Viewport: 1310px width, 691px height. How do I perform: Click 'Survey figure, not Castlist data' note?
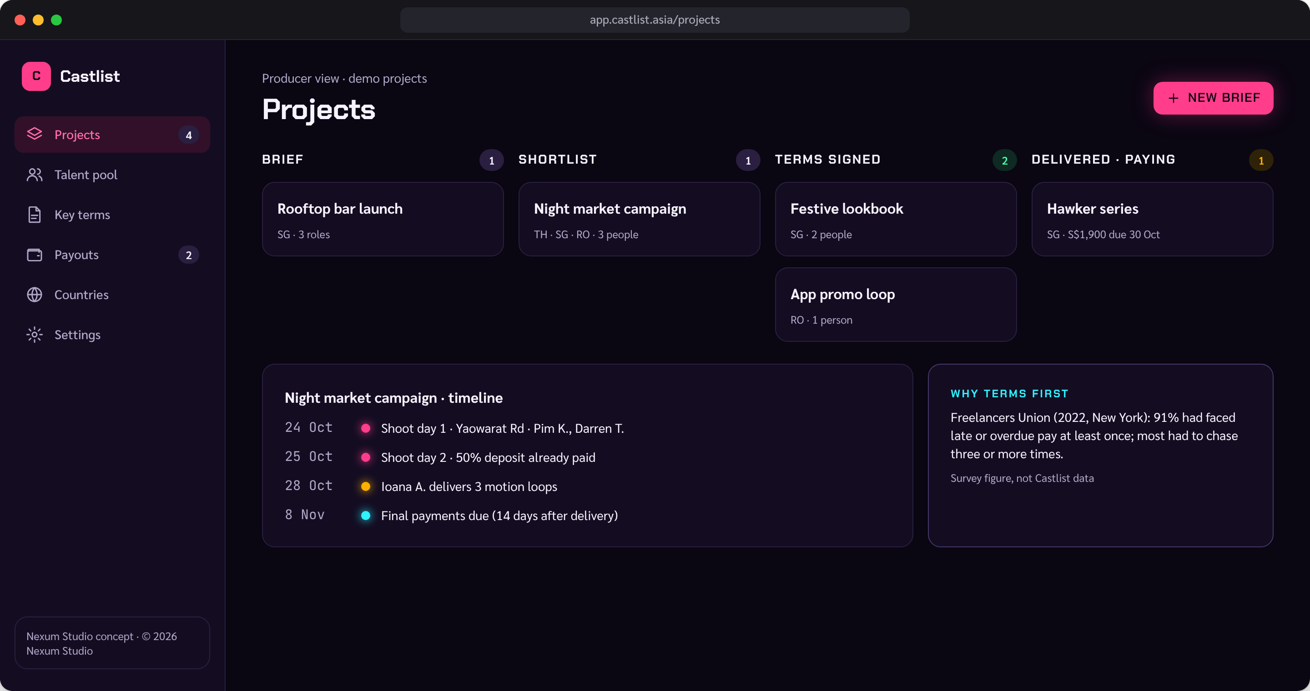(x=1022, y=478)
